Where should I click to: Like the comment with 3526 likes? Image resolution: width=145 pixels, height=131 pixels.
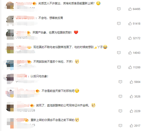pos(131,96)
